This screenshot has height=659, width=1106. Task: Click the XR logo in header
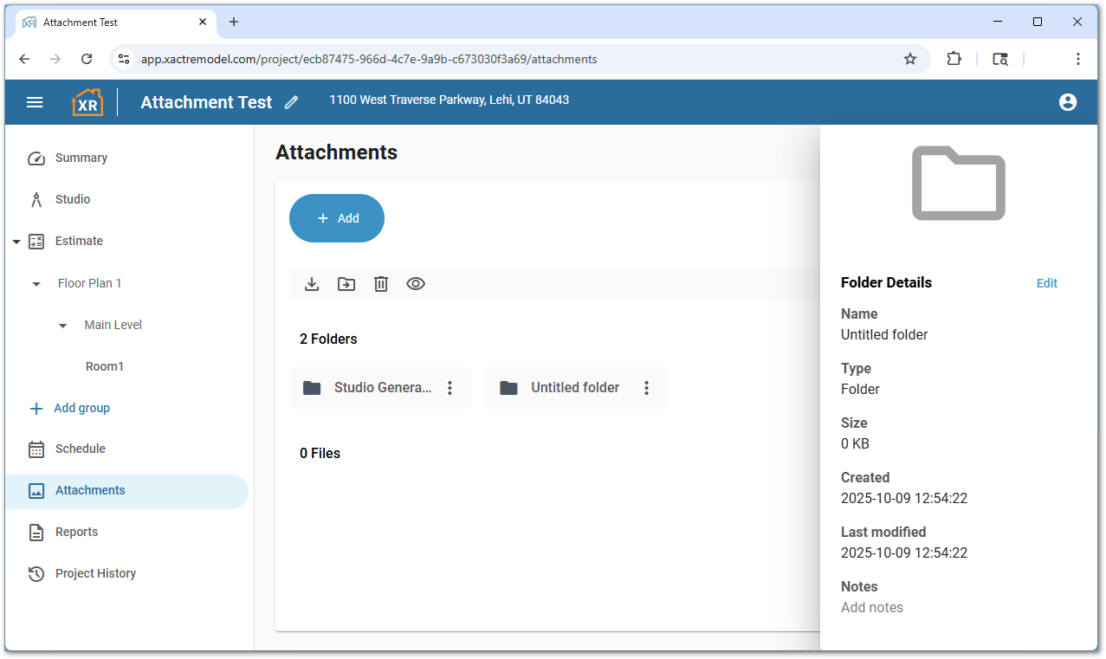pos(87,102)
